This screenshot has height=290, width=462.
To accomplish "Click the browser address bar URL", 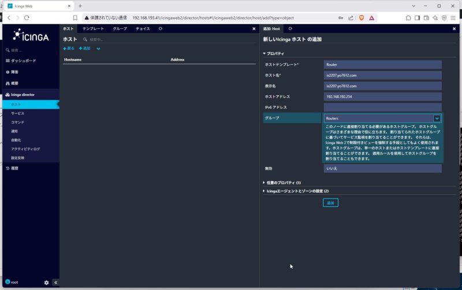I will [213, 18].
